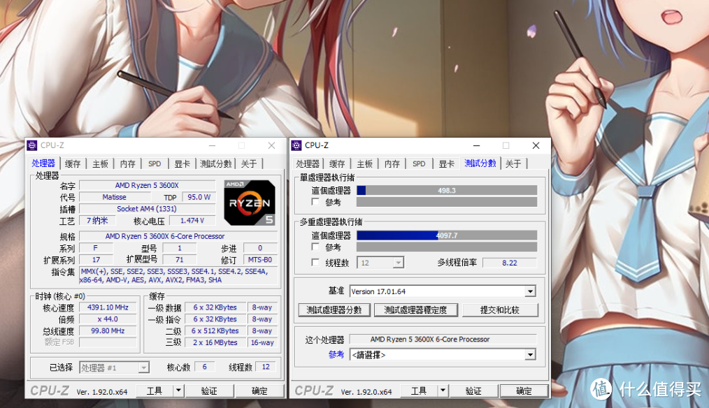Click 核心数 value 6
Image resolution: width=709 pixels, height=408 pixels.
(205, 367)
